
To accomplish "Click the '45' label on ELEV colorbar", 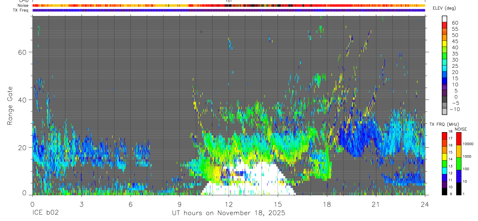I will coord(455,42).
